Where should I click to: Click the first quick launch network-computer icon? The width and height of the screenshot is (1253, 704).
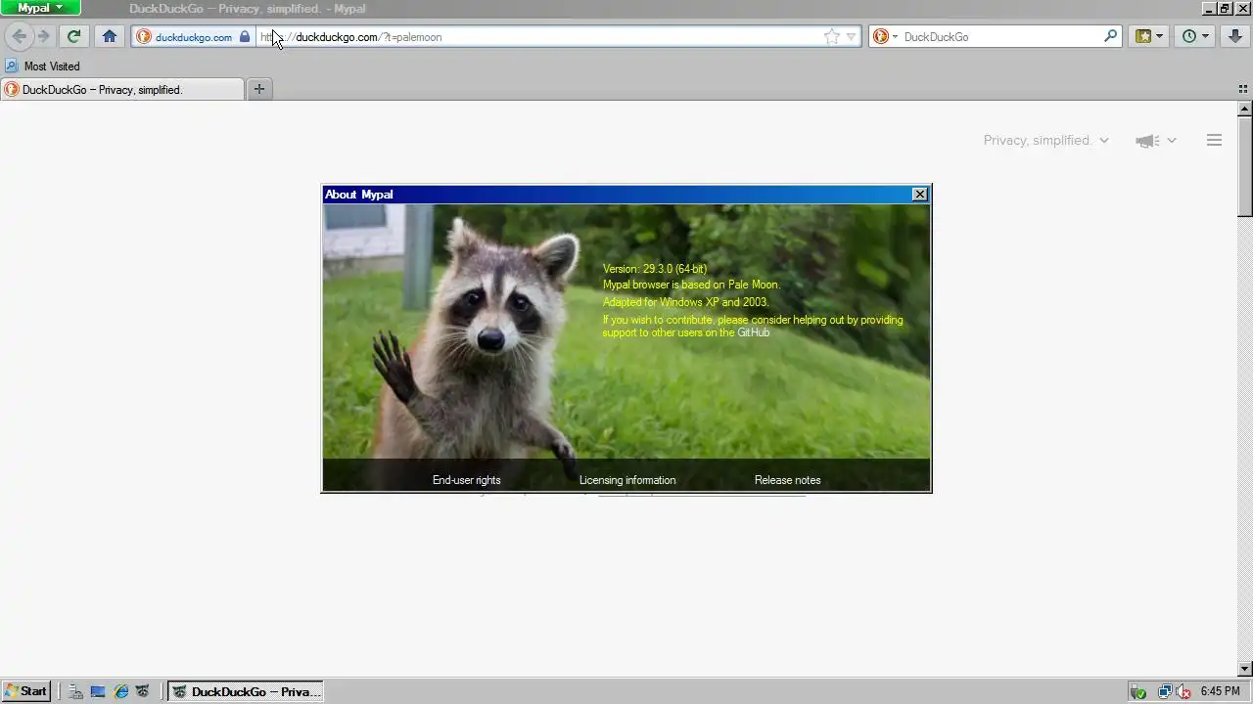click(x=75, y=691)
